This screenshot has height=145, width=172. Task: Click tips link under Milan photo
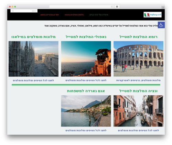coord(33,81)
